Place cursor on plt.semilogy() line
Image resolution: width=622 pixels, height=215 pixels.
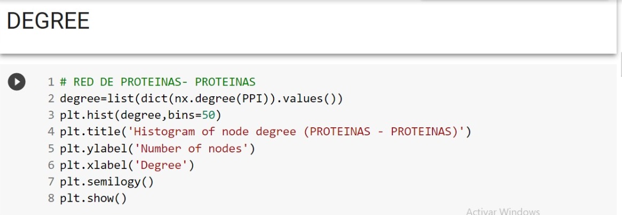coord(107,182)
